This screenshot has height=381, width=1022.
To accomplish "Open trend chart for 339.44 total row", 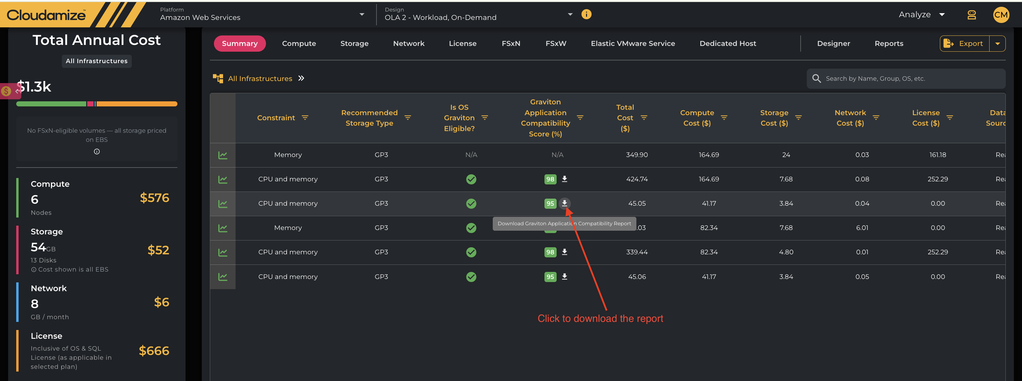I will coord(223,252).
